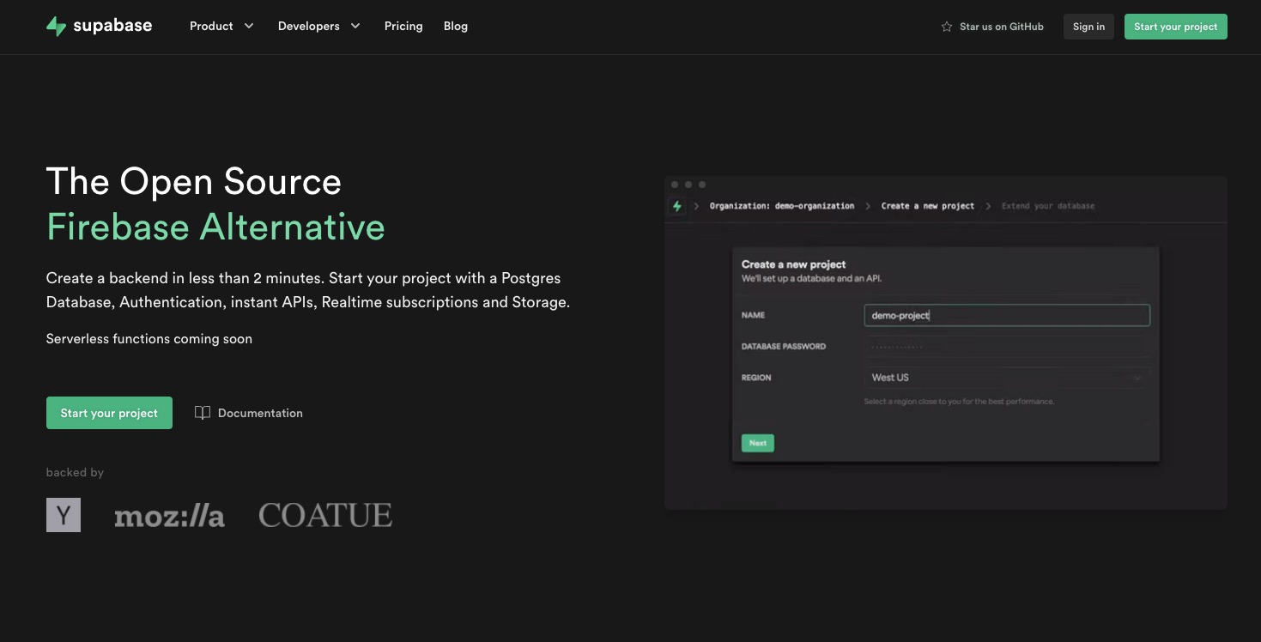Click the Firebase Alternative heading

(215, 227)
